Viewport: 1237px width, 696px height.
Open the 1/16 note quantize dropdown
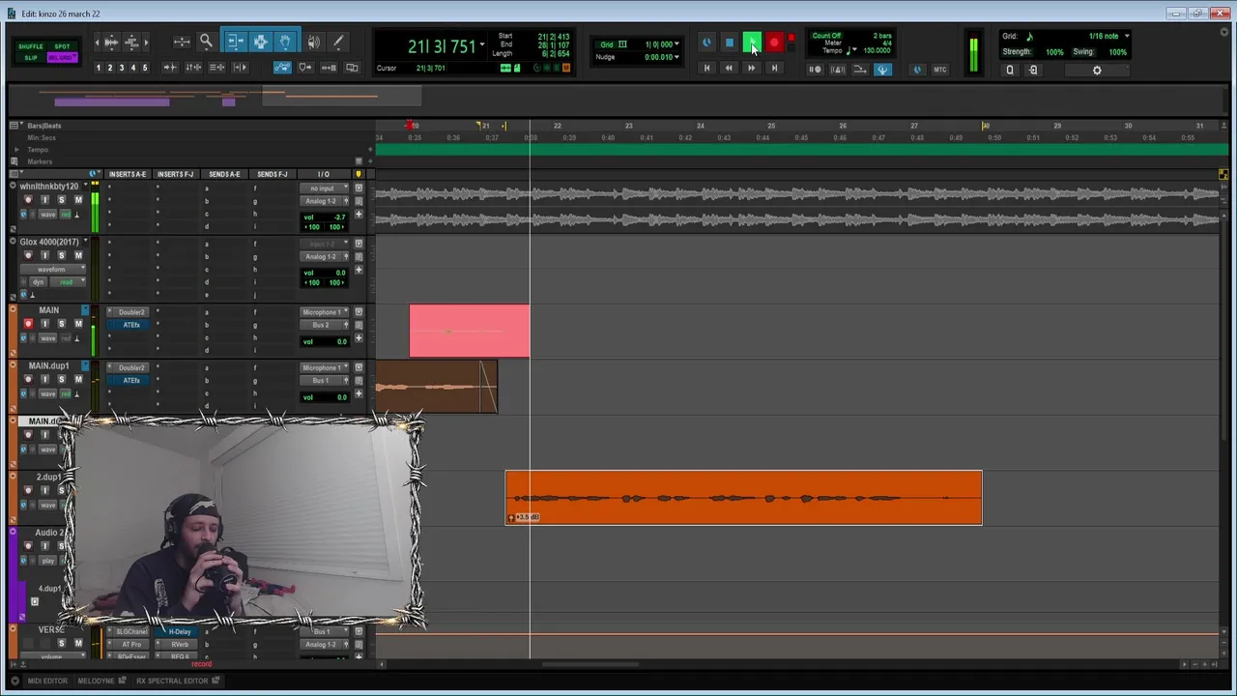1126,37
